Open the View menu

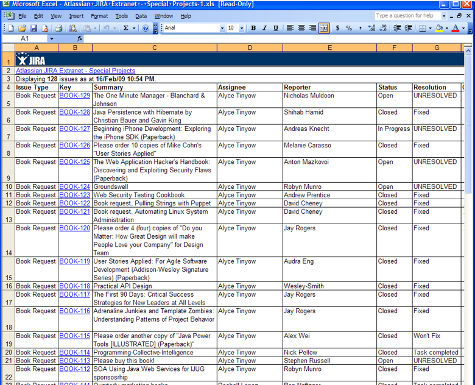[56, 16]
